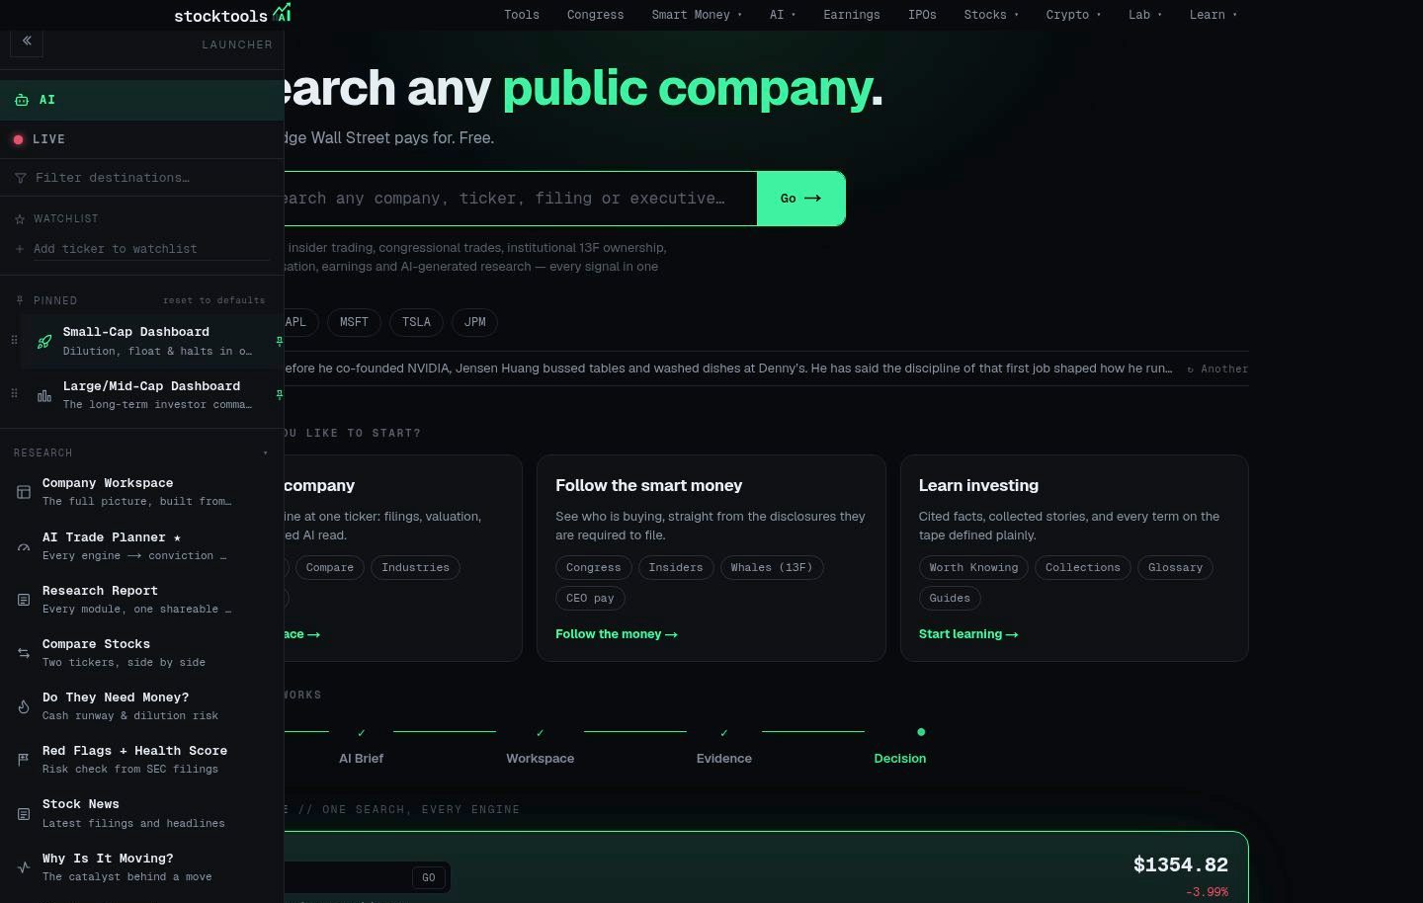Click the AI robot icon in launcher
Viewport: 1423px width, 903px height.
(x=22, y=100)
